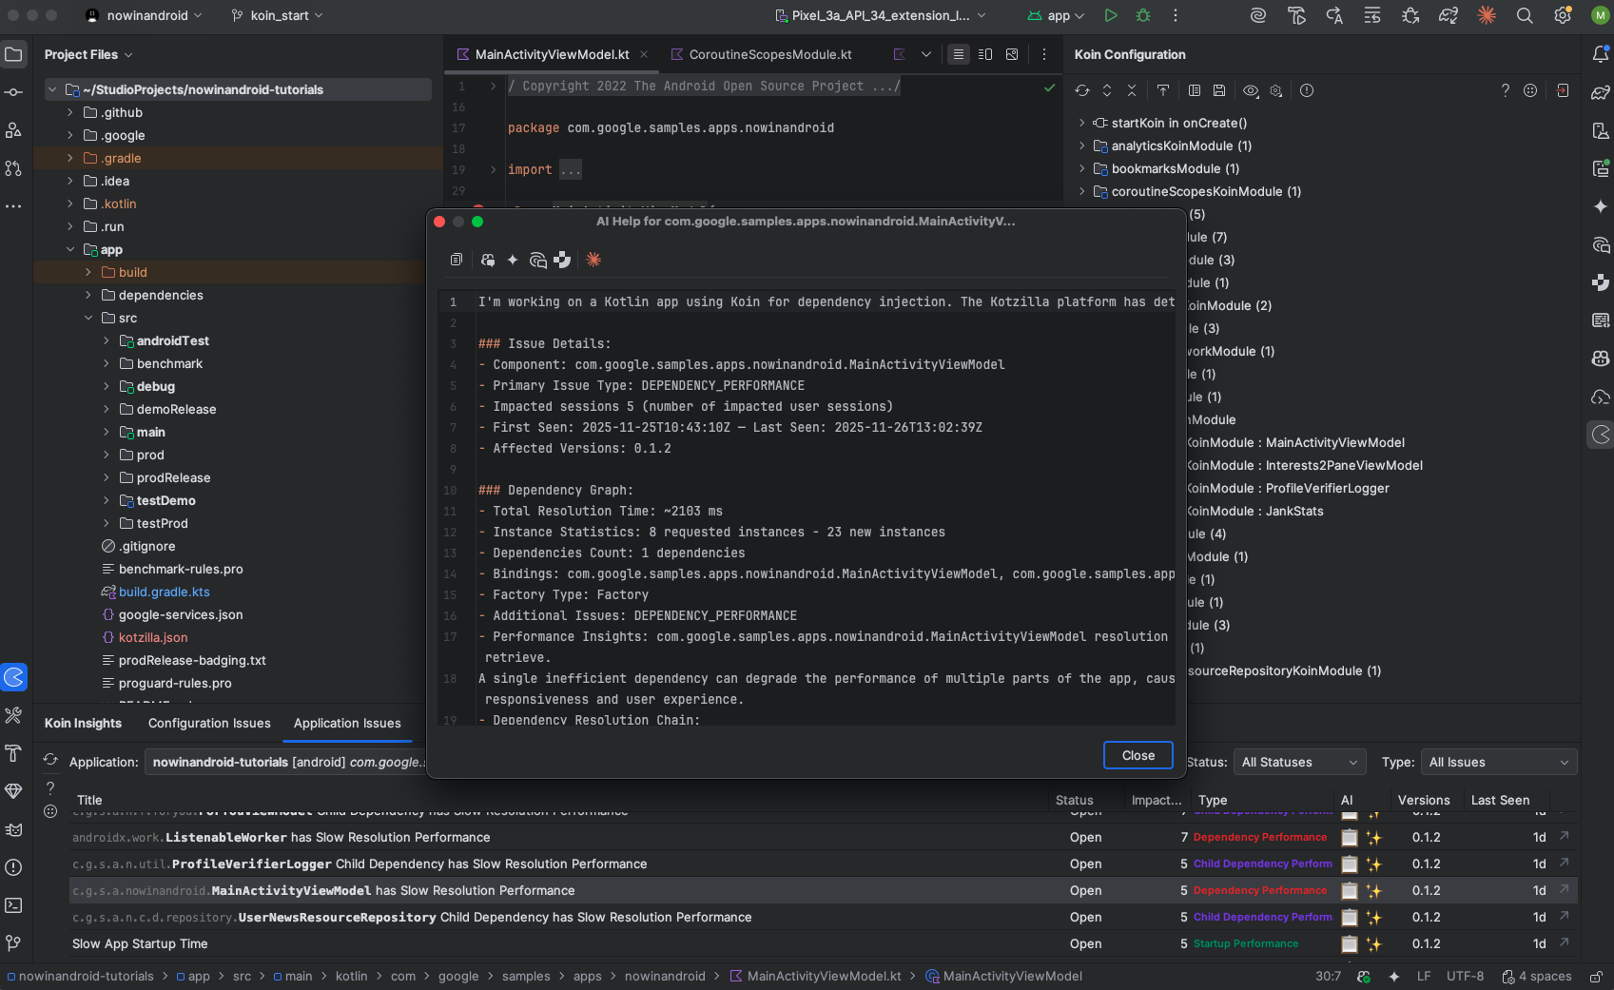
Task: Open the Gemini sparkle icon in dialog
Action: 513,260
